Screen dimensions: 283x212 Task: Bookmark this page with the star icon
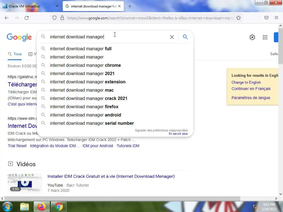tap(239, 18)
